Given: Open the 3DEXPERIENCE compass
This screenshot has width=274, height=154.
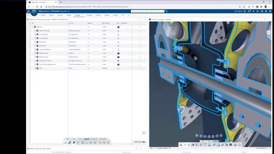Looking at the screenshot, I should pyautogui.click(x=34, y=13).
